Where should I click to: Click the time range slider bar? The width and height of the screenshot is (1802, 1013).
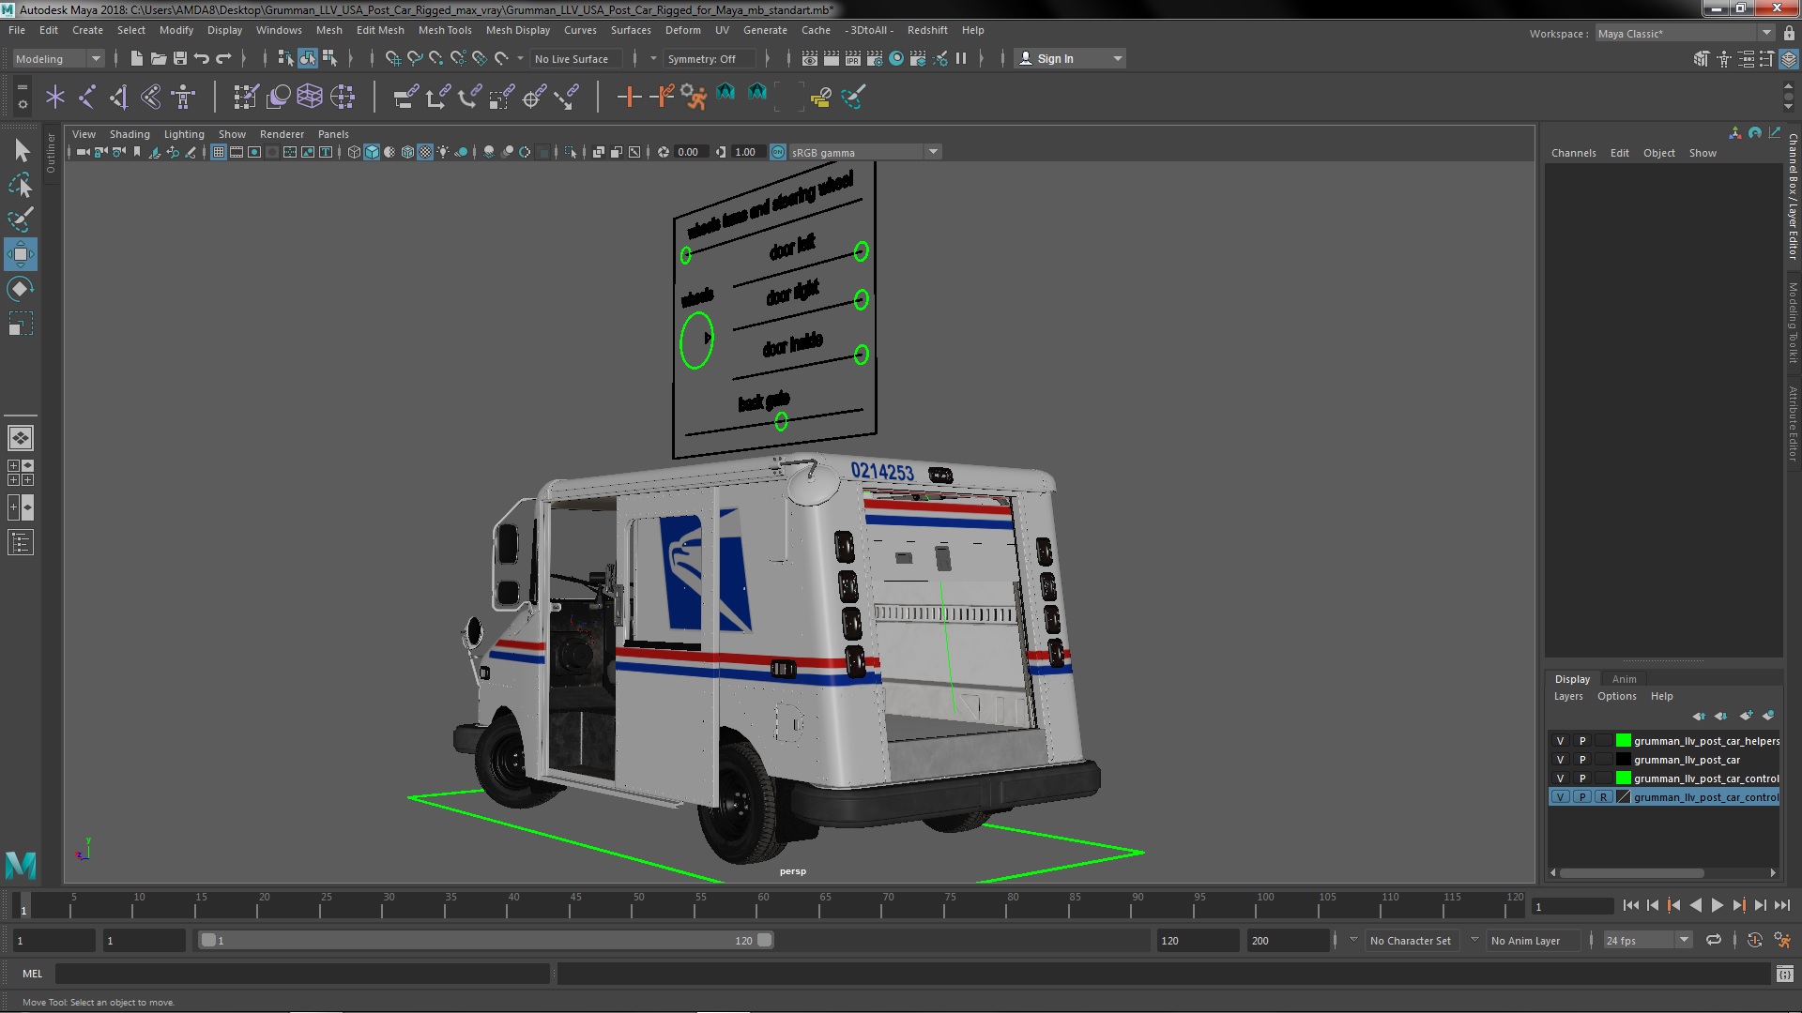486,940
